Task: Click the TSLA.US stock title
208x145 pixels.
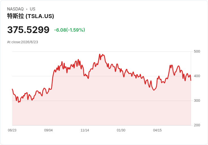Action: [31, 16]
